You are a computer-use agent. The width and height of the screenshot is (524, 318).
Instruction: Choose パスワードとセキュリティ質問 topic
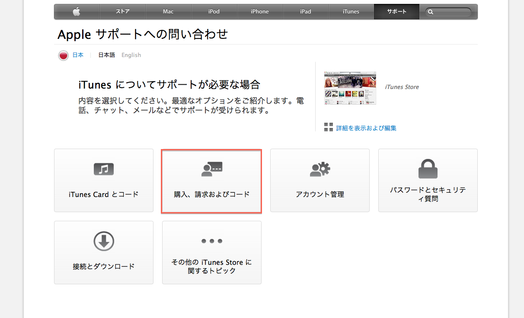(x=428, y=181)
